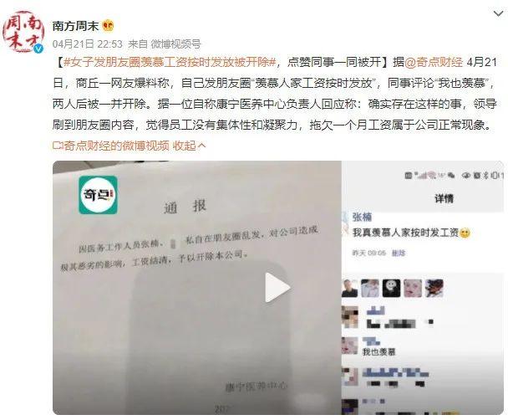508x420 pixels.
Task: Click the crown membership badge beside 南方周末
Action: pyautogui.click(x=108, y=26)
